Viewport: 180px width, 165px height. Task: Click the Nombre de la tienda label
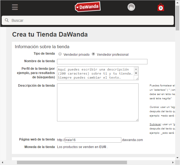pos(40,61)
